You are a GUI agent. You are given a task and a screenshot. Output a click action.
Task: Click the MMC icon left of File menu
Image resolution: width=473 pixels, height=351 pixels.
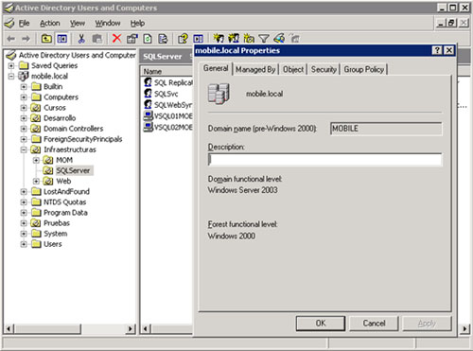9,23
